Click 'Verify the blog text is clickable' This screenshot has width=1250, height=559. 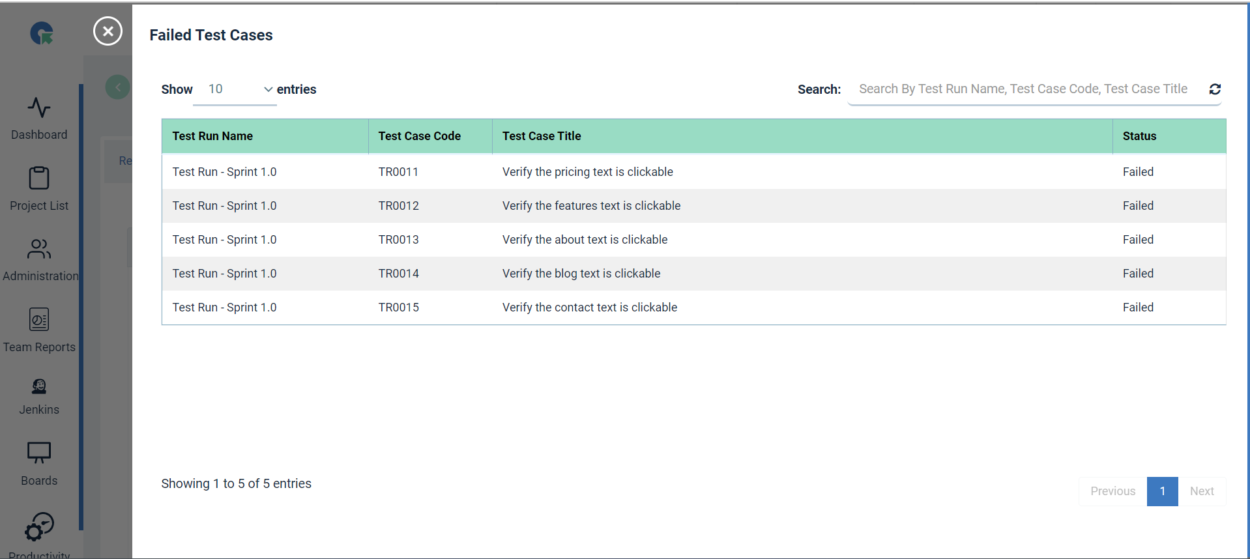[581, 274]
